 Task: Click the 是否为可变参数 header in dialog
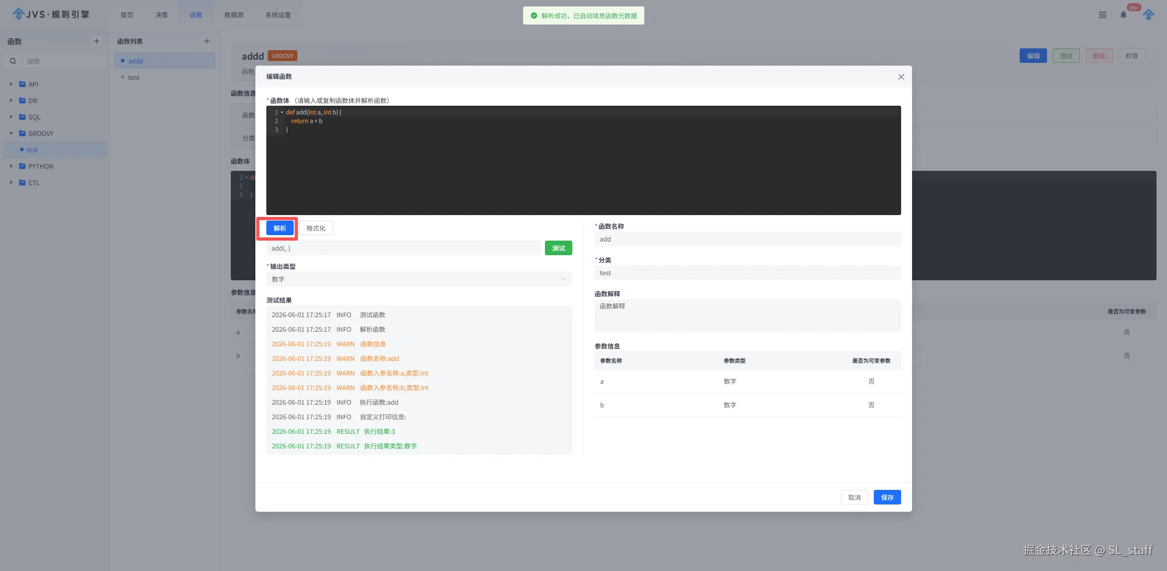pyautogui.click(x=871, y=360)
